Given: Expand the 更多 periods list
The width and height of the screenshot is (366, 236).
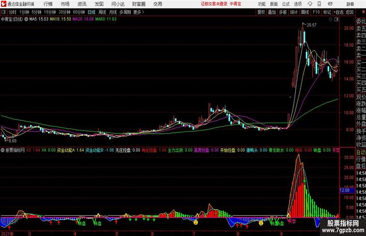Looking at the screenshot, I should tap(138, 12).
